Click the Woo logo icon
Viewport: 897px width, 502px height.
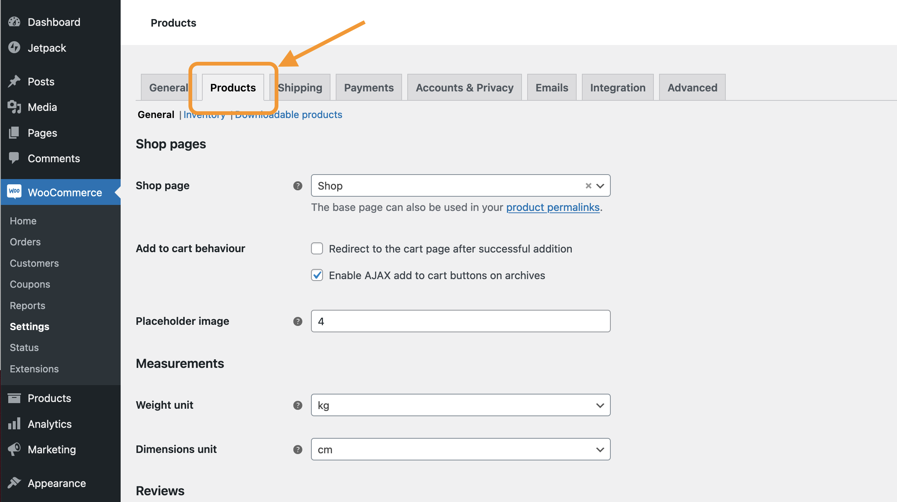[x=14, y=192]
